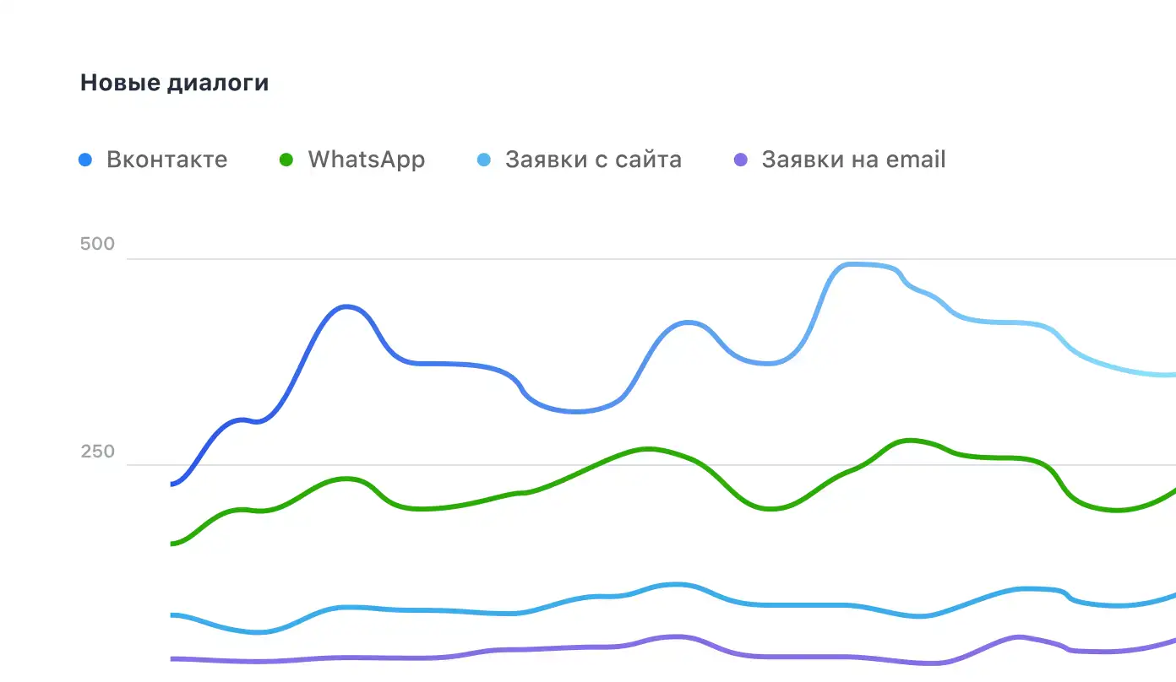Viewport: 1176px width, 682px height.
Task: Click the purple Заявки на email dot
Action: point(741,160)
